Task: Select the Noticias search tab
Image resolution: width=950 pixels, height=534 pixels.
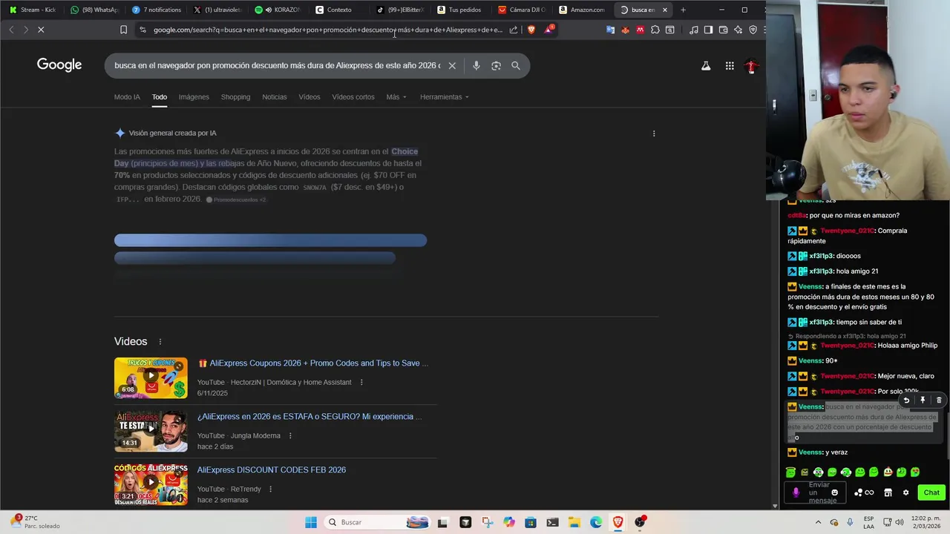Action: (274, 97)
